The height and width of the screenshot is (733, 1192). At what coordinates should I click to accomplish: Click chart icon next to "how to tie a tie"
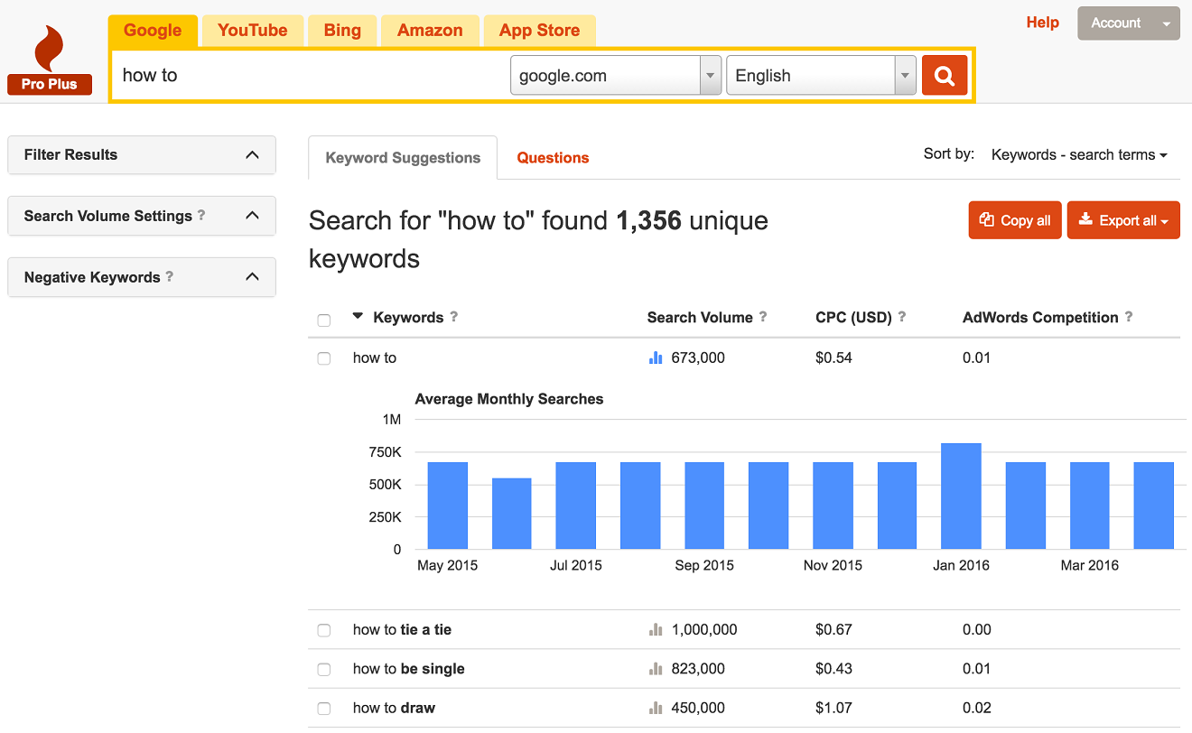[x=656, y=629]
